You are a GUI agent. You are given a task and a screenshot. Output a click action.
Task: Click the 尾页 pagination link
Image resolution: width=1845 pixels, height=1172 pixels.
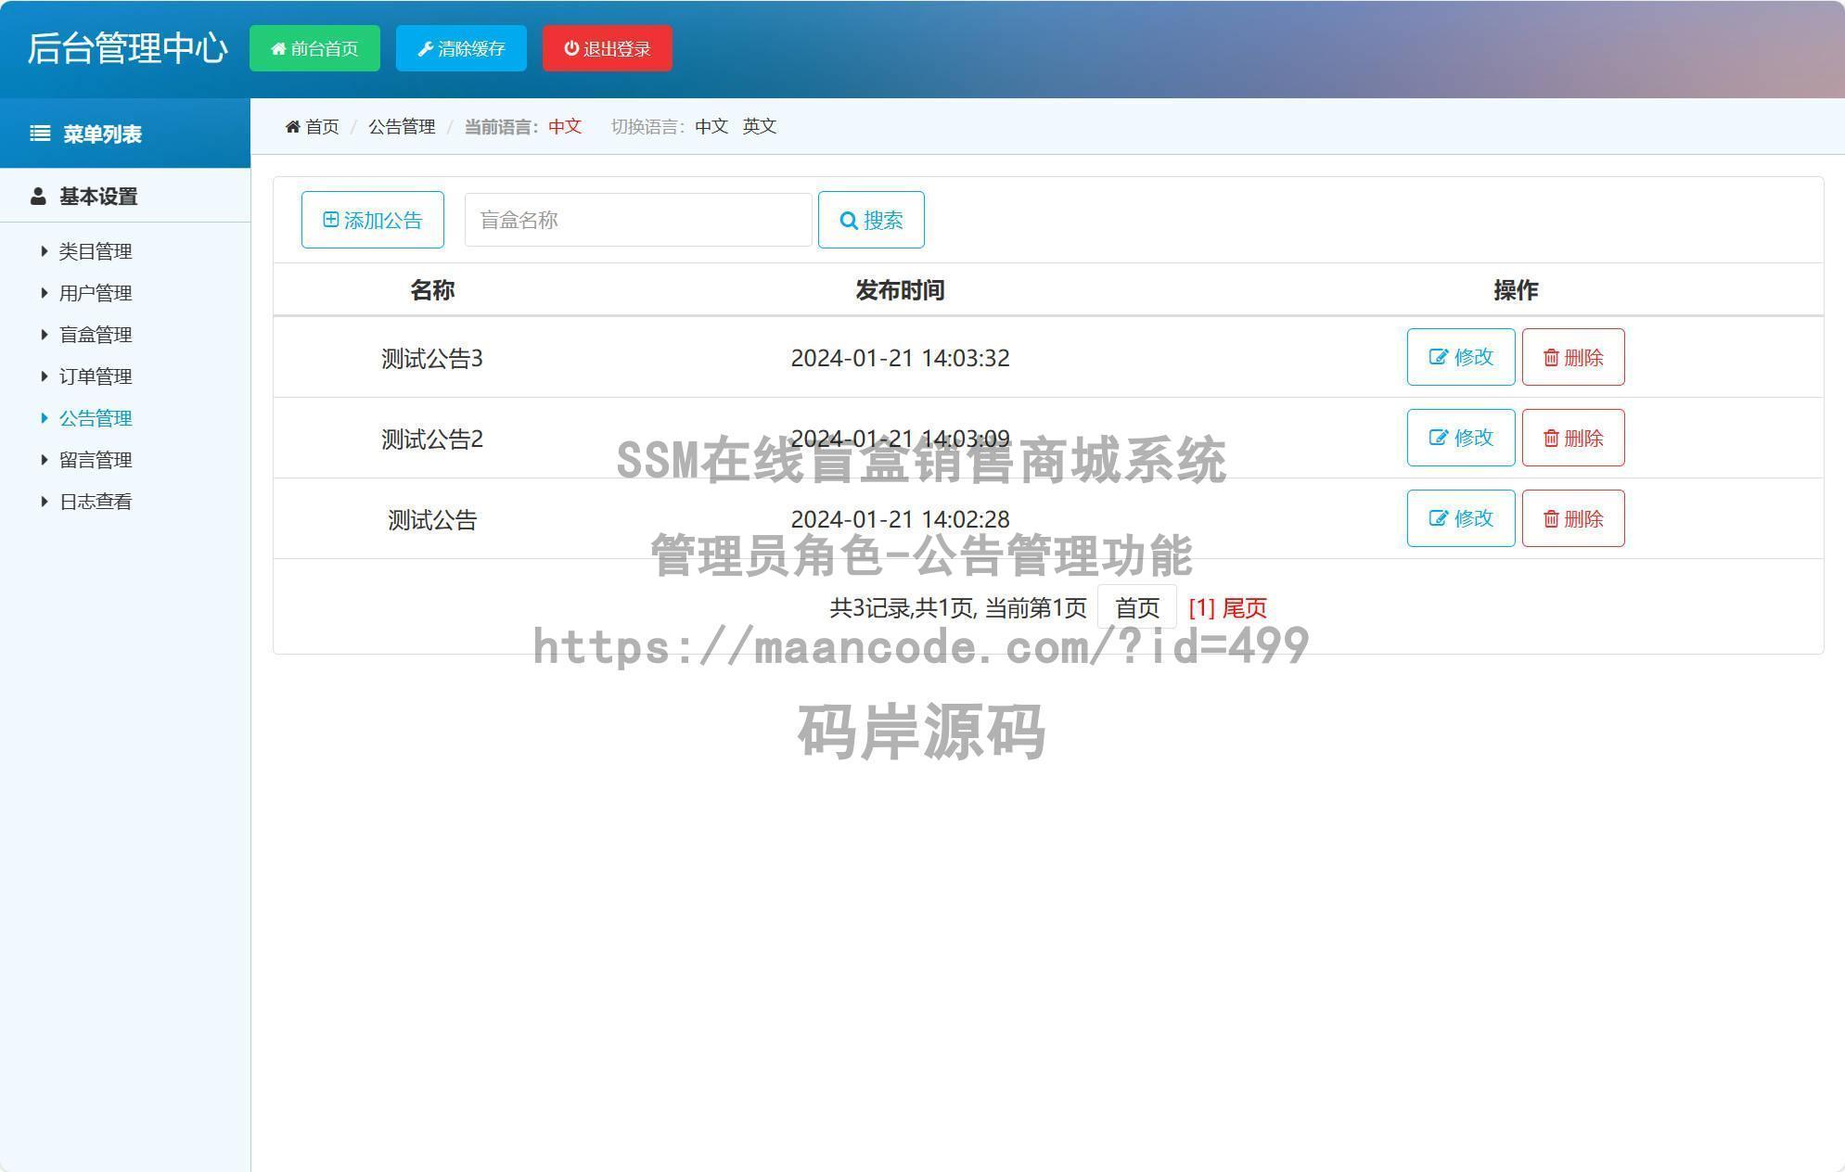1245,608
